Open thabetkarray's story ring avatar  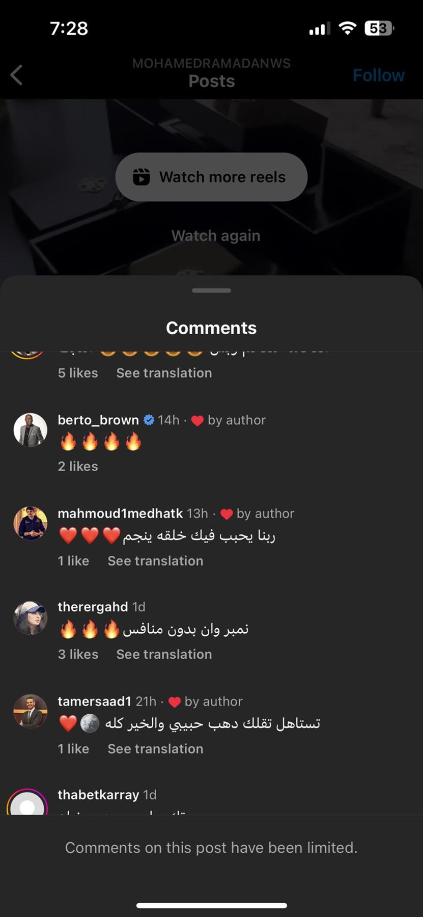pyautogui.click(x=27, y=802)
